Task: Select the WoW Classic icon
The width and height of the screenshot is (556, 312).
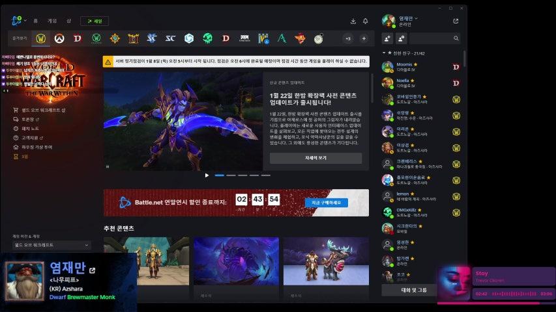Action: coord(96,38)
